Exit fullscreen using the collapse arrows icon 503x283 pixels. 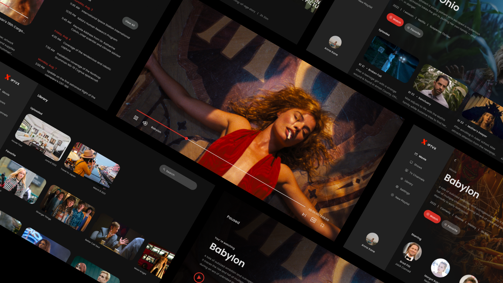click(322, 225)
